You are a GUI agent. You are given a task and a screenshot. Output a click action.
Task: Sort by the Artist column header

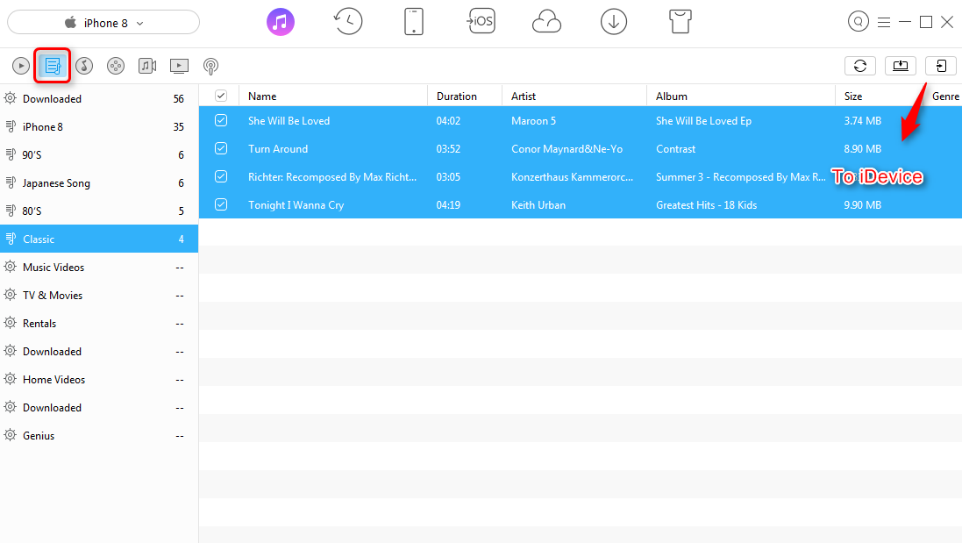574,96
